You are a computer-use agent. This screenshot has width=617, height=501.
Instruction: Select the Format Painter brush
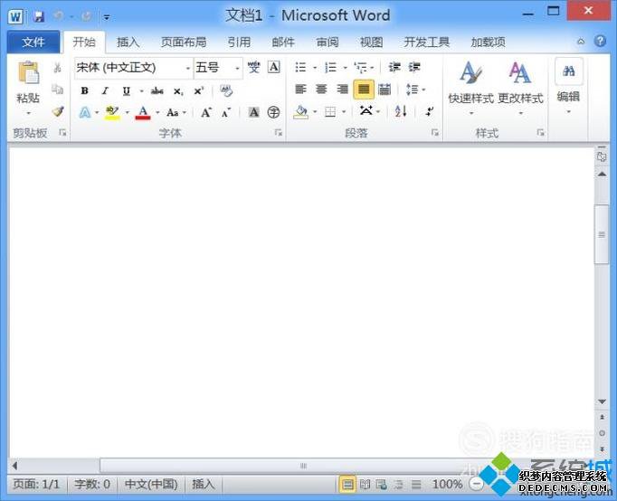[x=58, y=111]
